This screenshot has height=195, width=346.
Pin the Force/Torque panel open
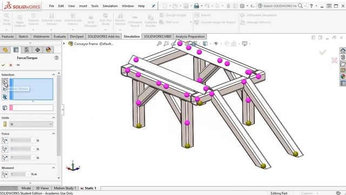pyautogui.click(x=18, y=65)
